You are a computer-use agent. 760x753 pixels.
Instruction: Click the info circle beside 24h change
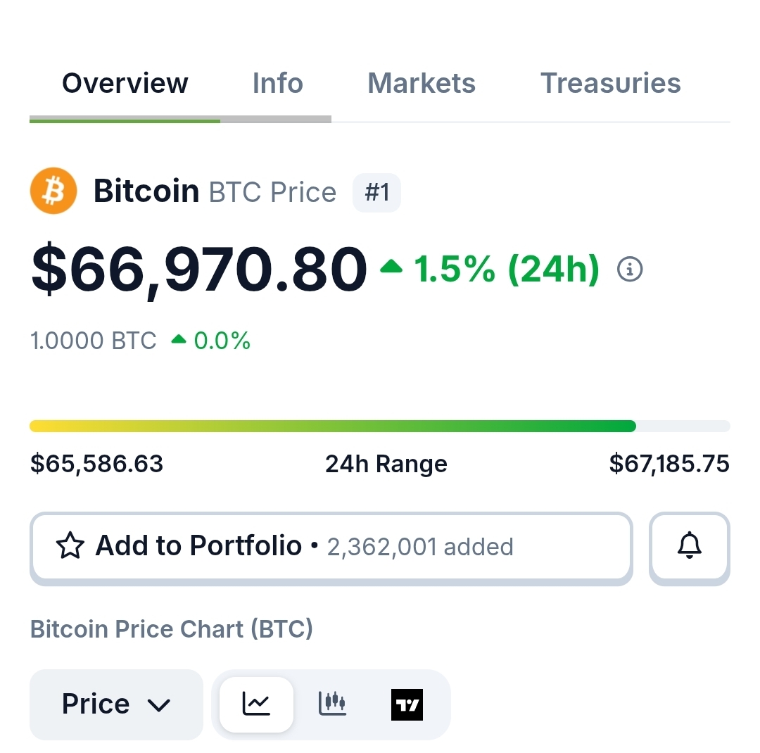pyautogui.click(x=630, y=270)
